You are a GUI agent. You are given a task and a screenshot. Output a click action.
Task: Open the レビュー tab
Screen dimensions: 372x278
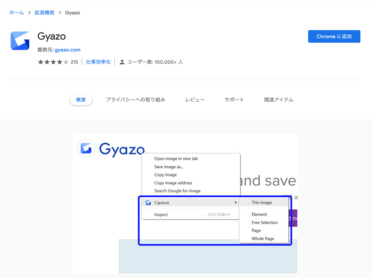[x=195, y=100]
